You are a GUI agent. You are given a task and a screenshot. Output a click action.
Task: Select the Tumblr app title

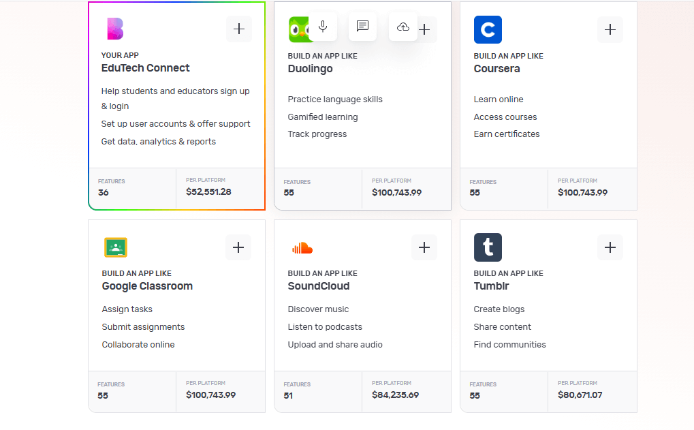point(491,286)
